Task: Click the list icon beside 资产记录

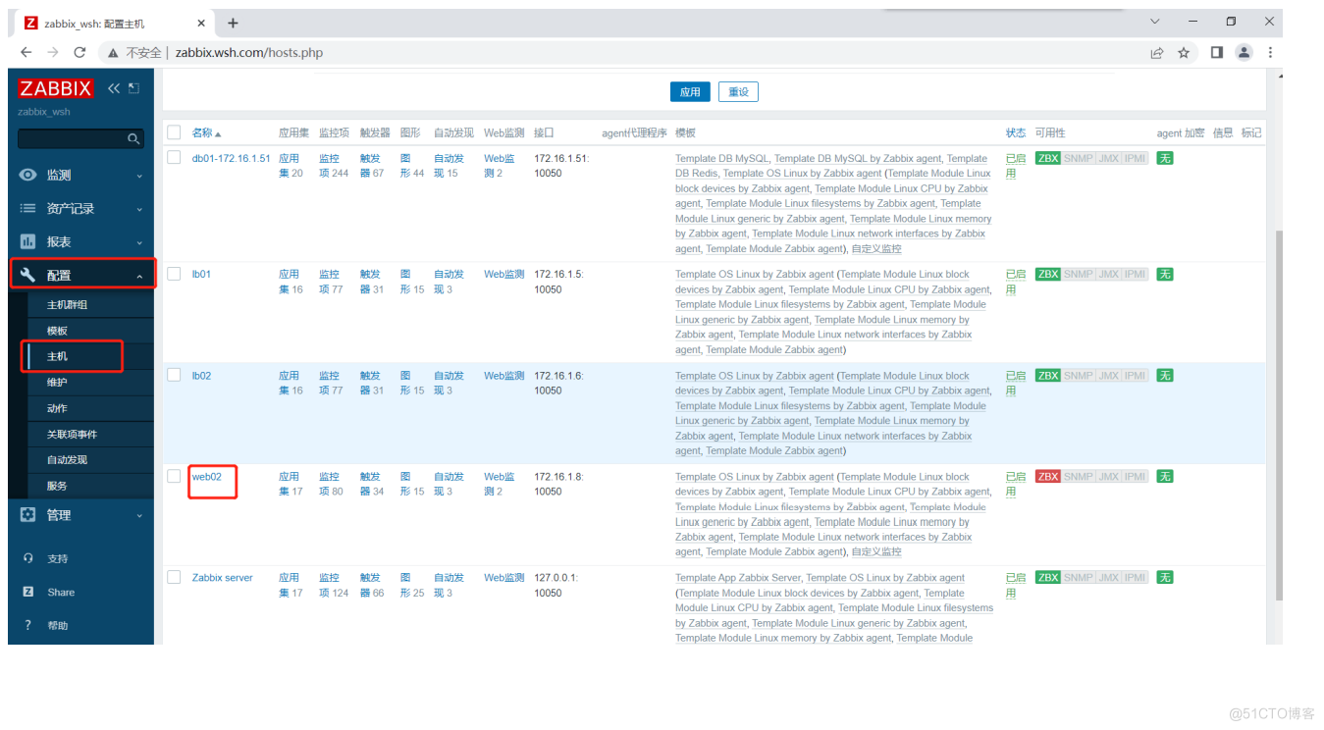Action: [27, 208]
